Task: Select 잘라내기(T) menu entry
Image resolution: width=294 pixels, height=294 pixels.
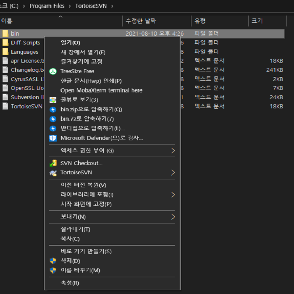Action: click(112, 229)
